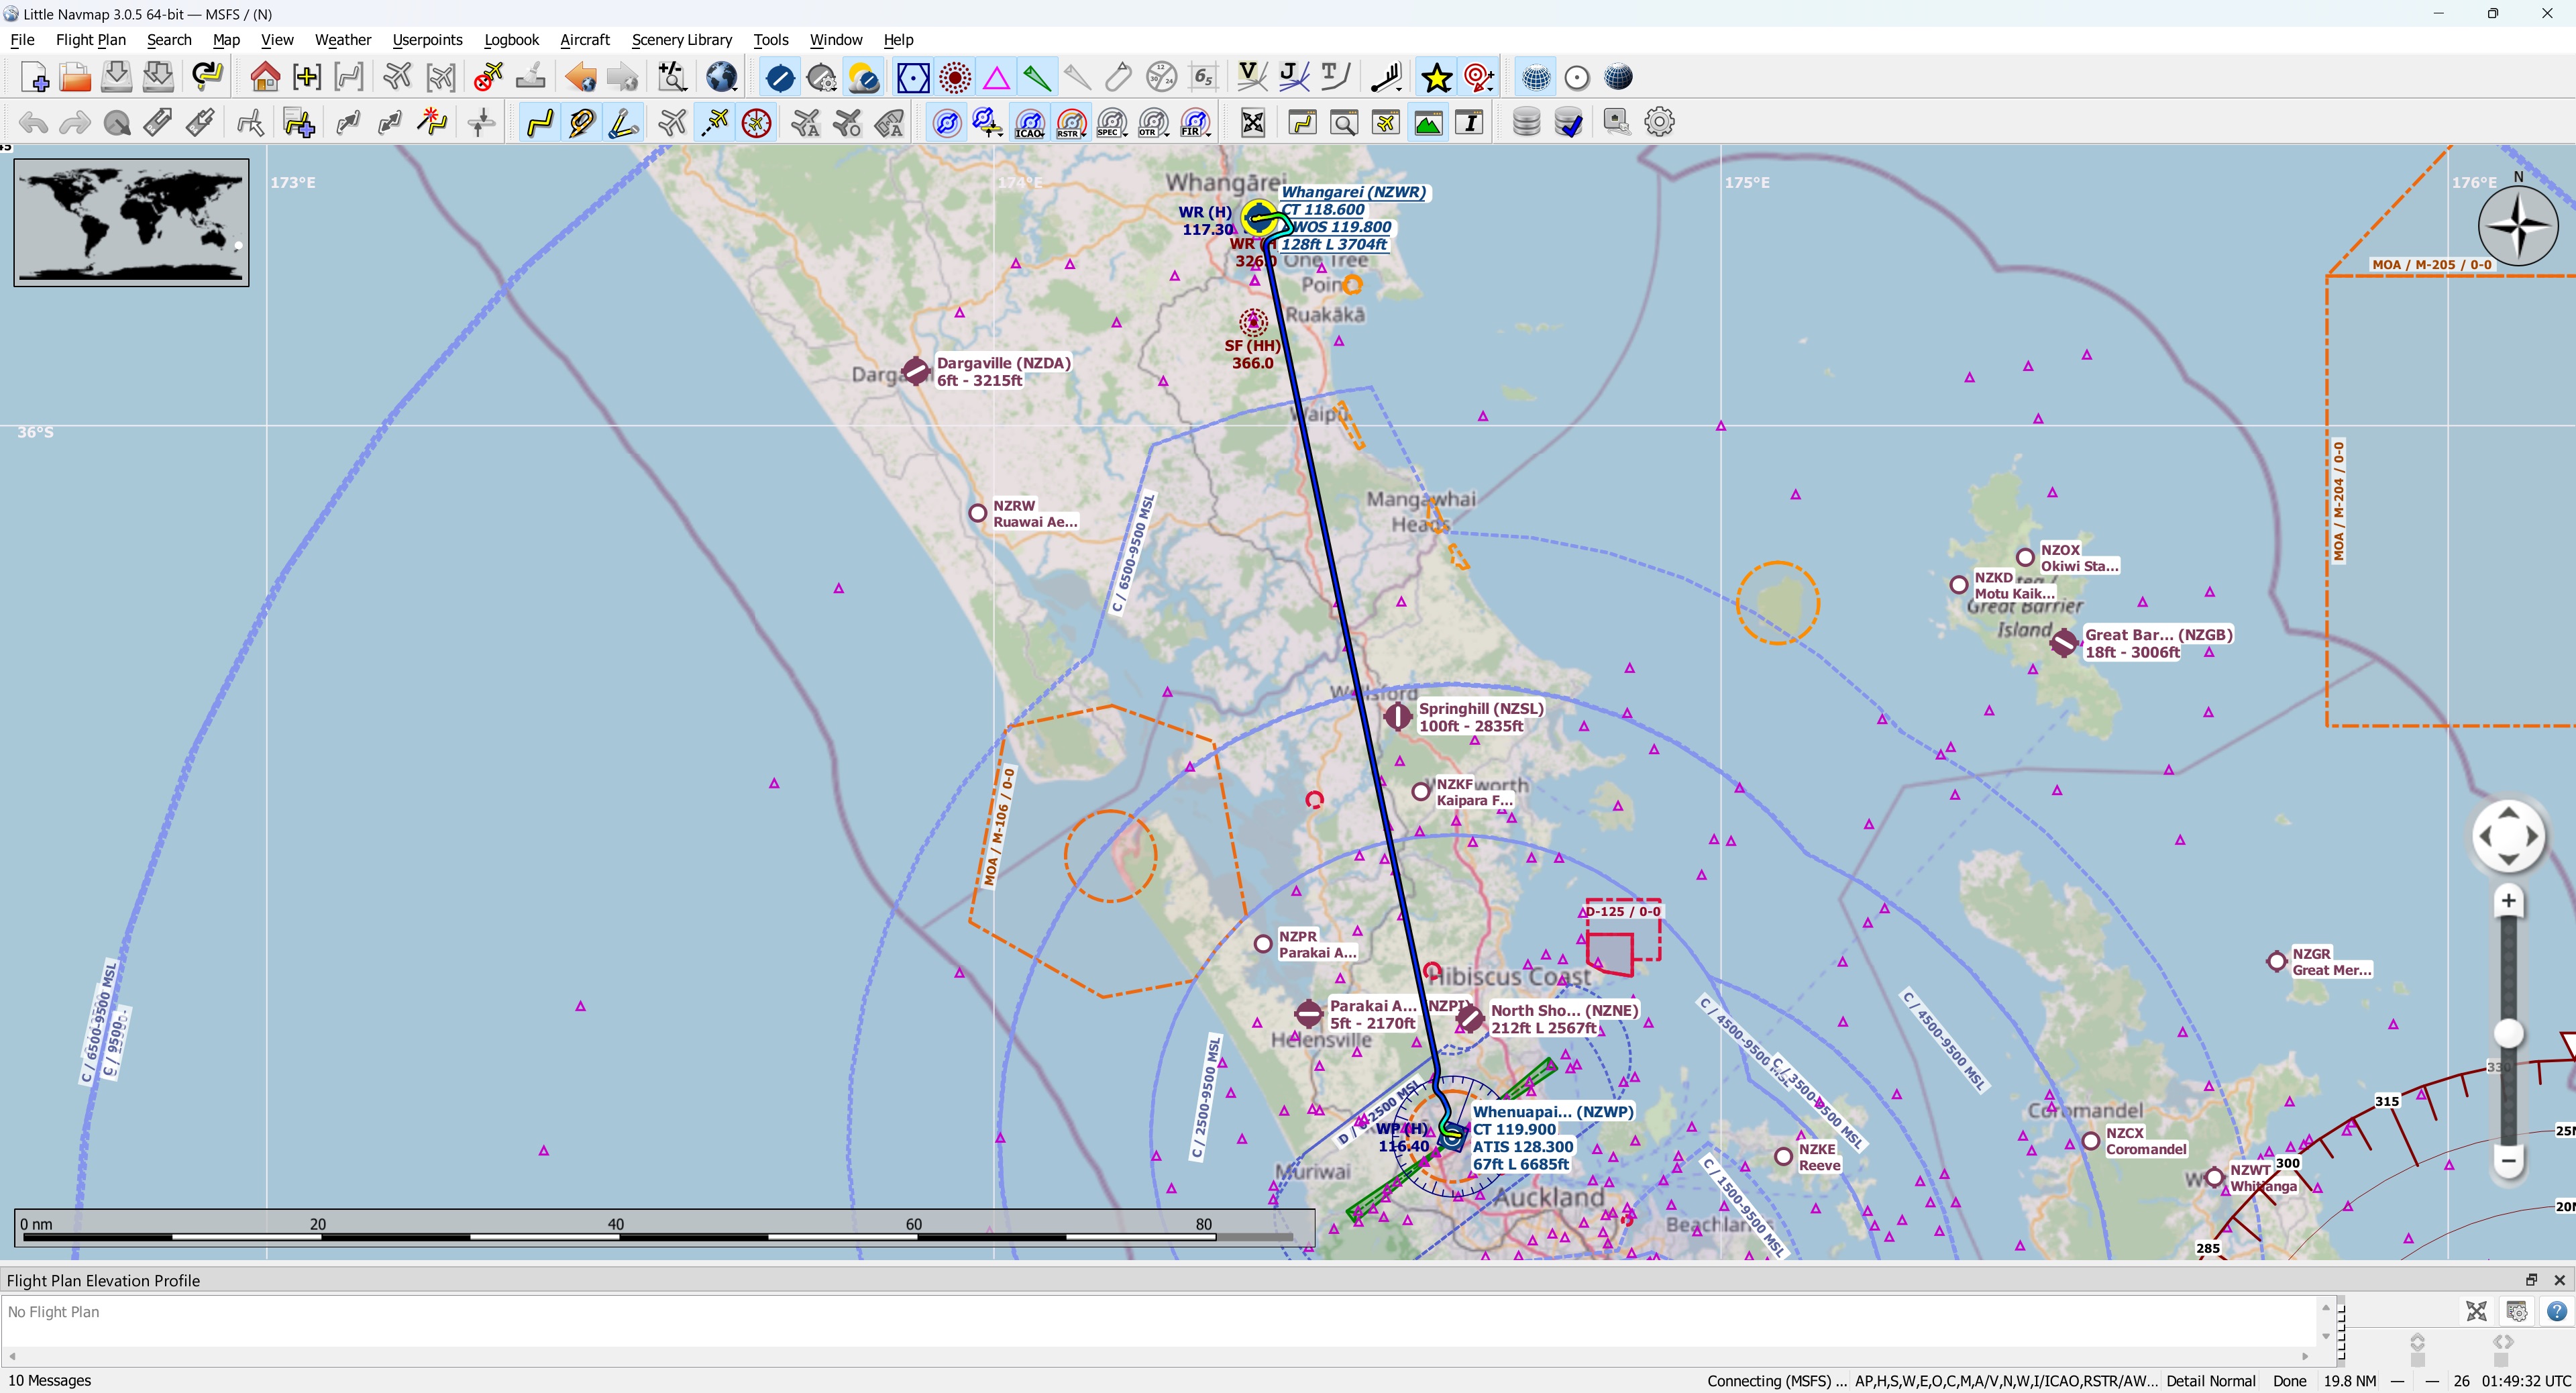This screenshot has width=2576, height=1393.
Task: Click the Whangarei (NZWR) airport link on map
Action: [1355, 192]
